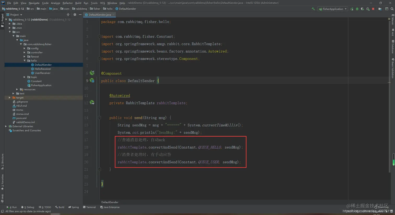395x215 pixels.
Task: Select UserReceiver in the project tree
Action: (43, 73)
